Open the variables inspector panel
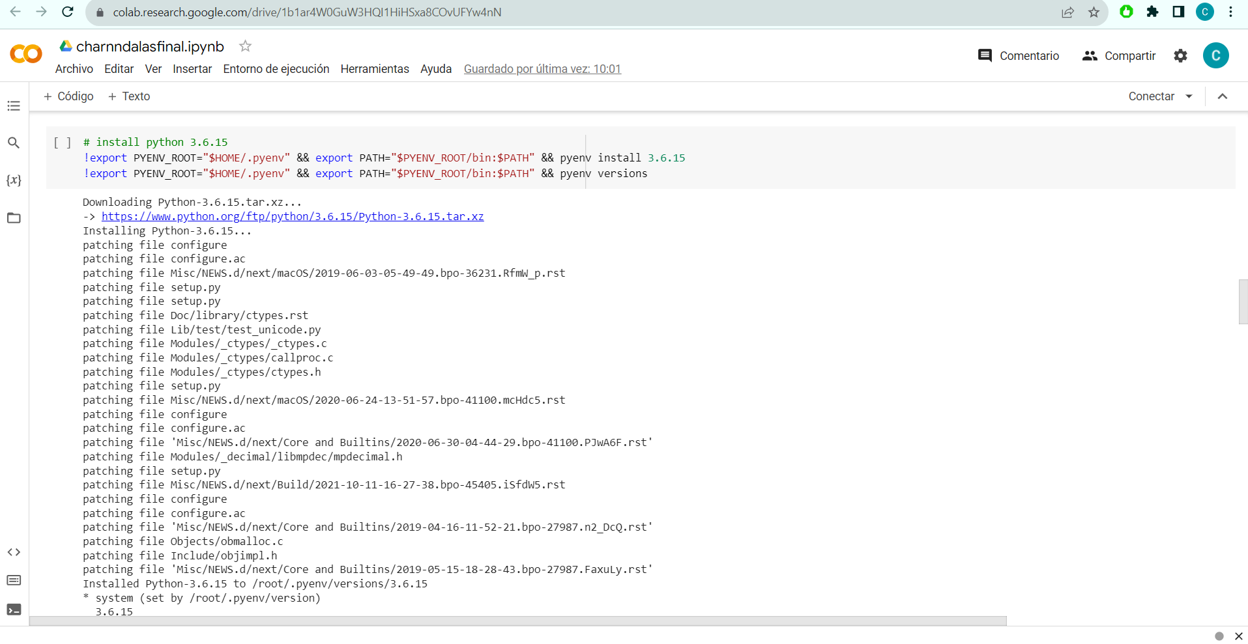 tap(14, 180)
